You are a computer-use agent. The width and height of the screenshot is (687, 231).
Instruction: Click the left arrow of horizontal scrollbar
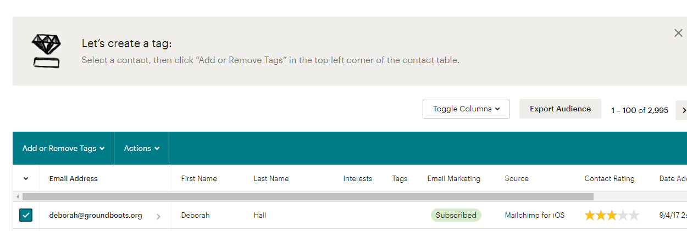click(x=18, y=196)
